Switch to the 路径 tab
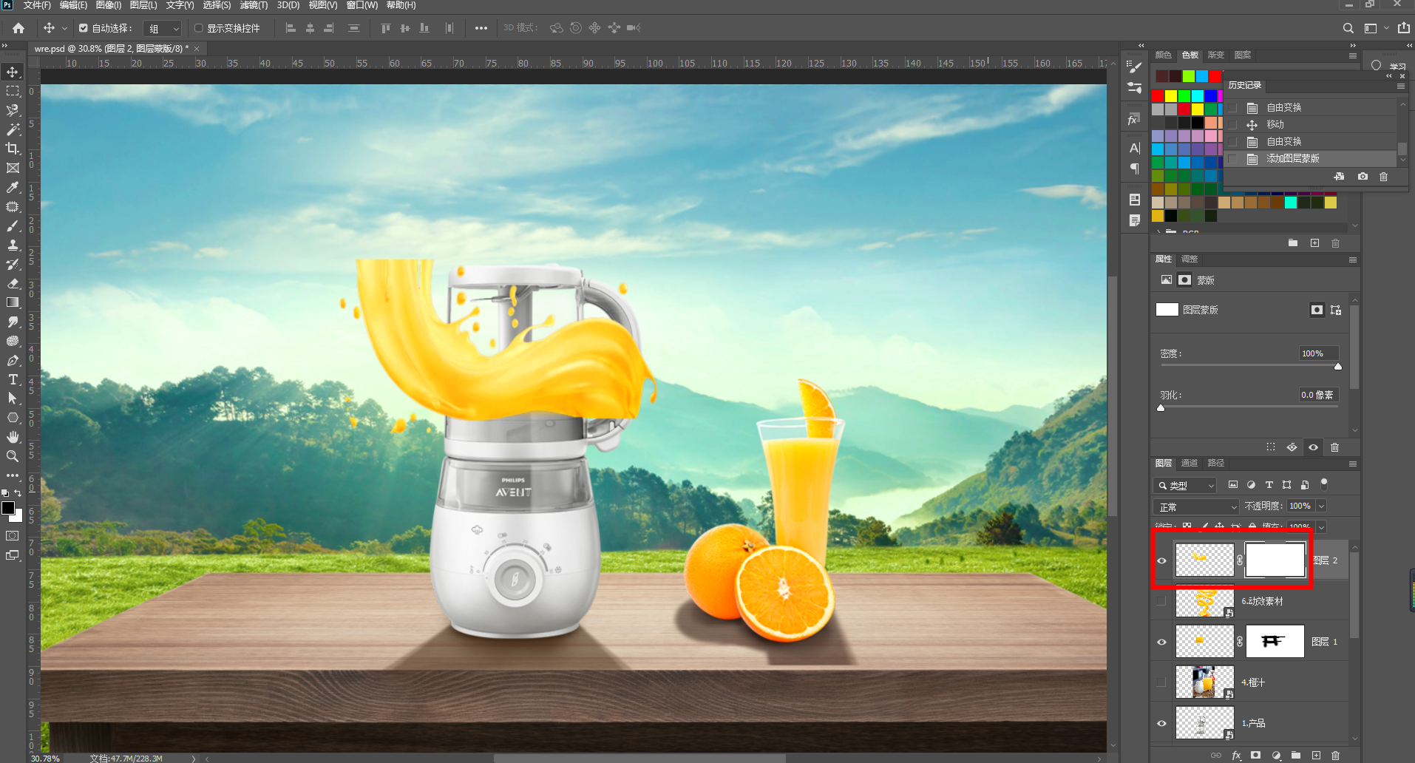 (1216, 464)
